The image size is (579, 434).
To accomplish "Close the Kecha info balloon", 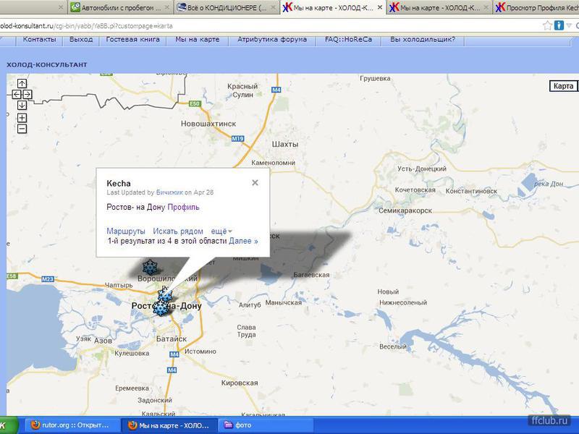I will coord(255,183).
